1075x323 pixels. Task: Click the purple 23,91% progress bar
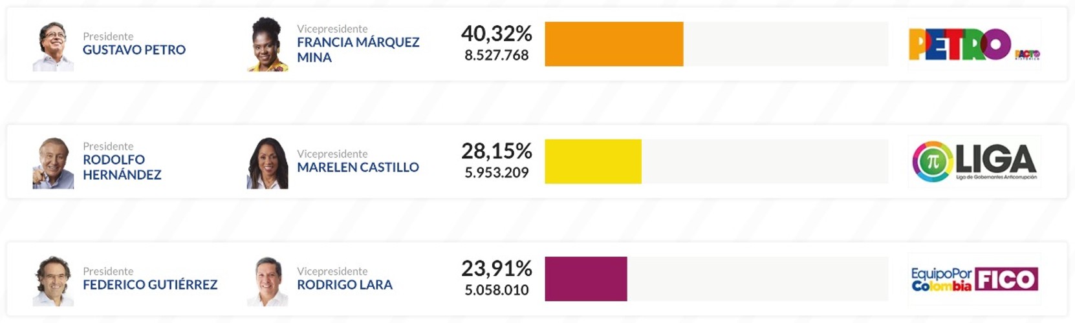point(585,279)
